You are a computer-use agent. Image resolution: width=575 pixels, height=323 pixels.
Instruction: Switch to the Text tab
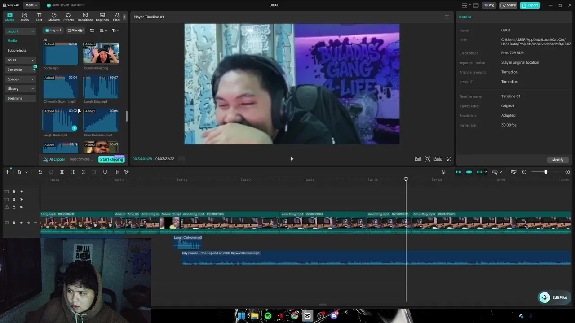[x=39, y=17]
